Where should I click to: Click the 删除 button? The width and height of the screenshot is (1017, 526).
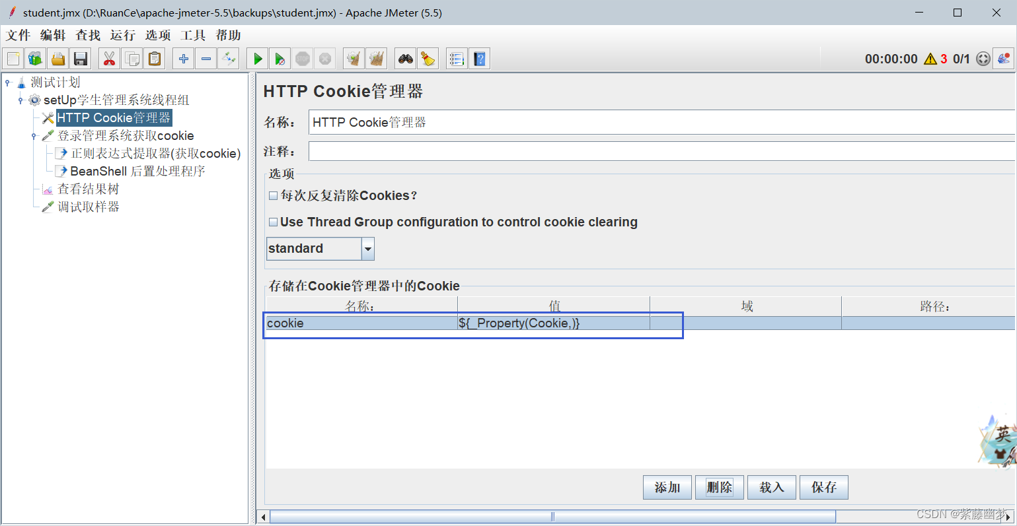[x=720, y=488]
